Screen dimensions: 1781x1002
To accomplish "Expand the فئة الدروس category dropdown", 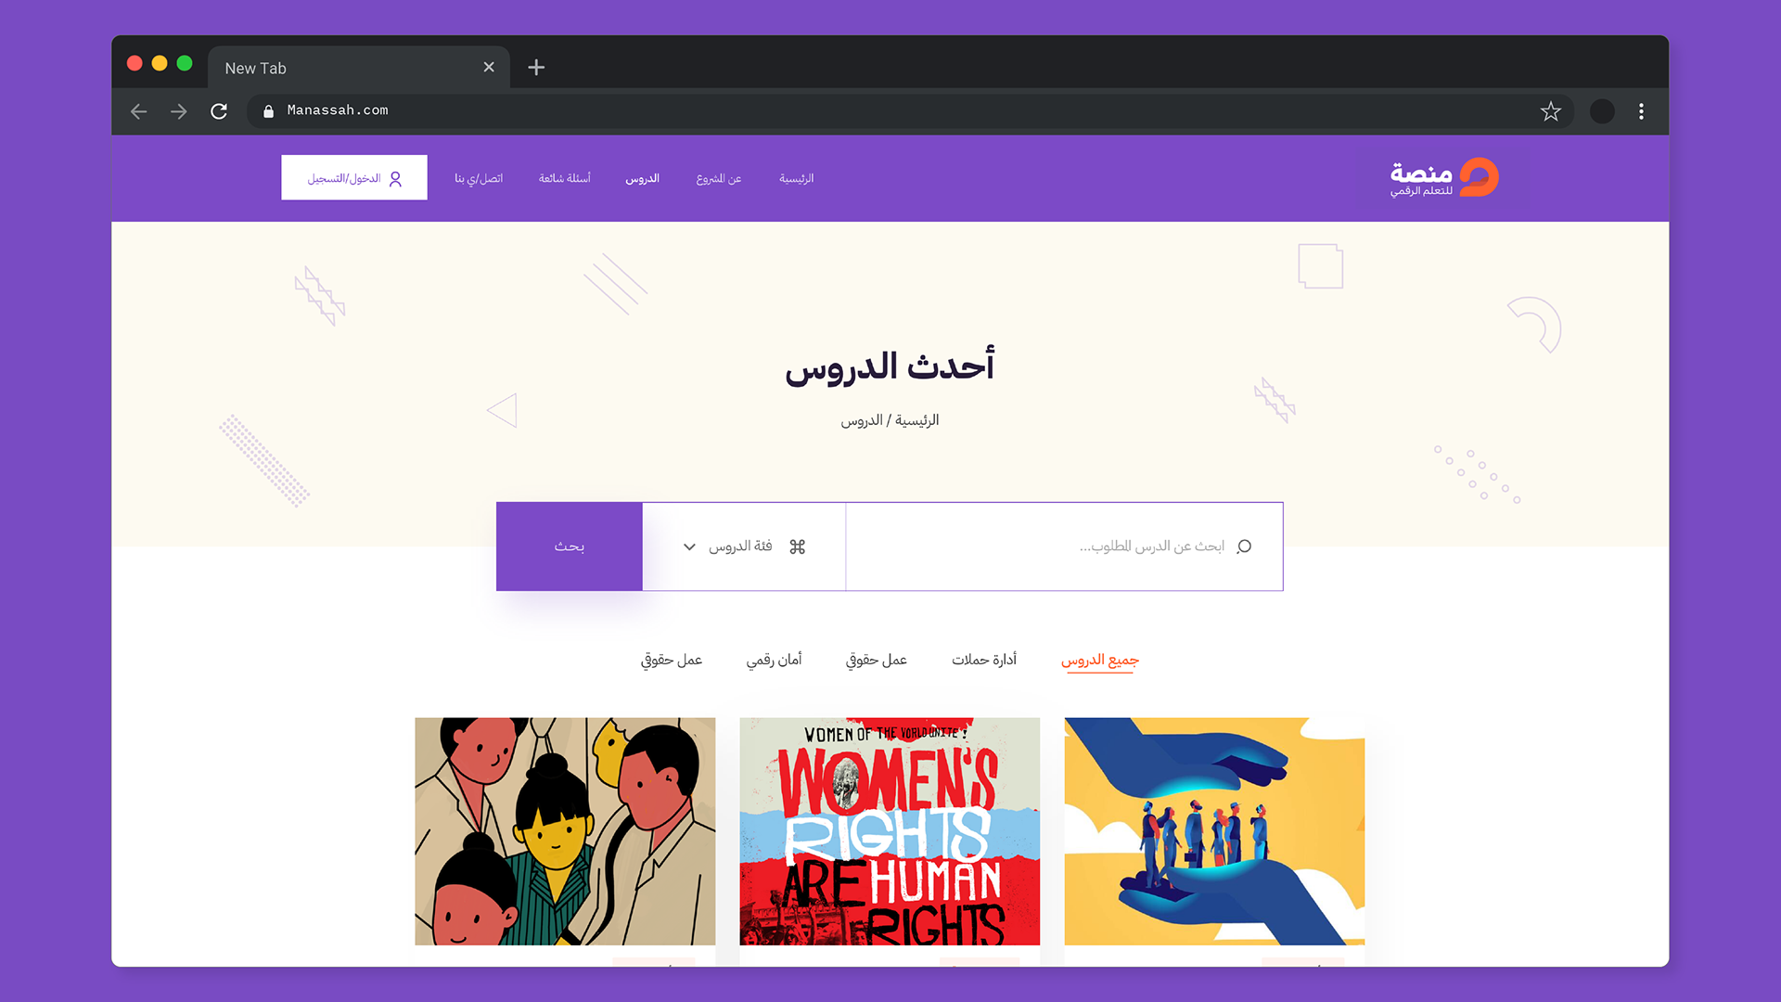I will click(x=744, y=546).
